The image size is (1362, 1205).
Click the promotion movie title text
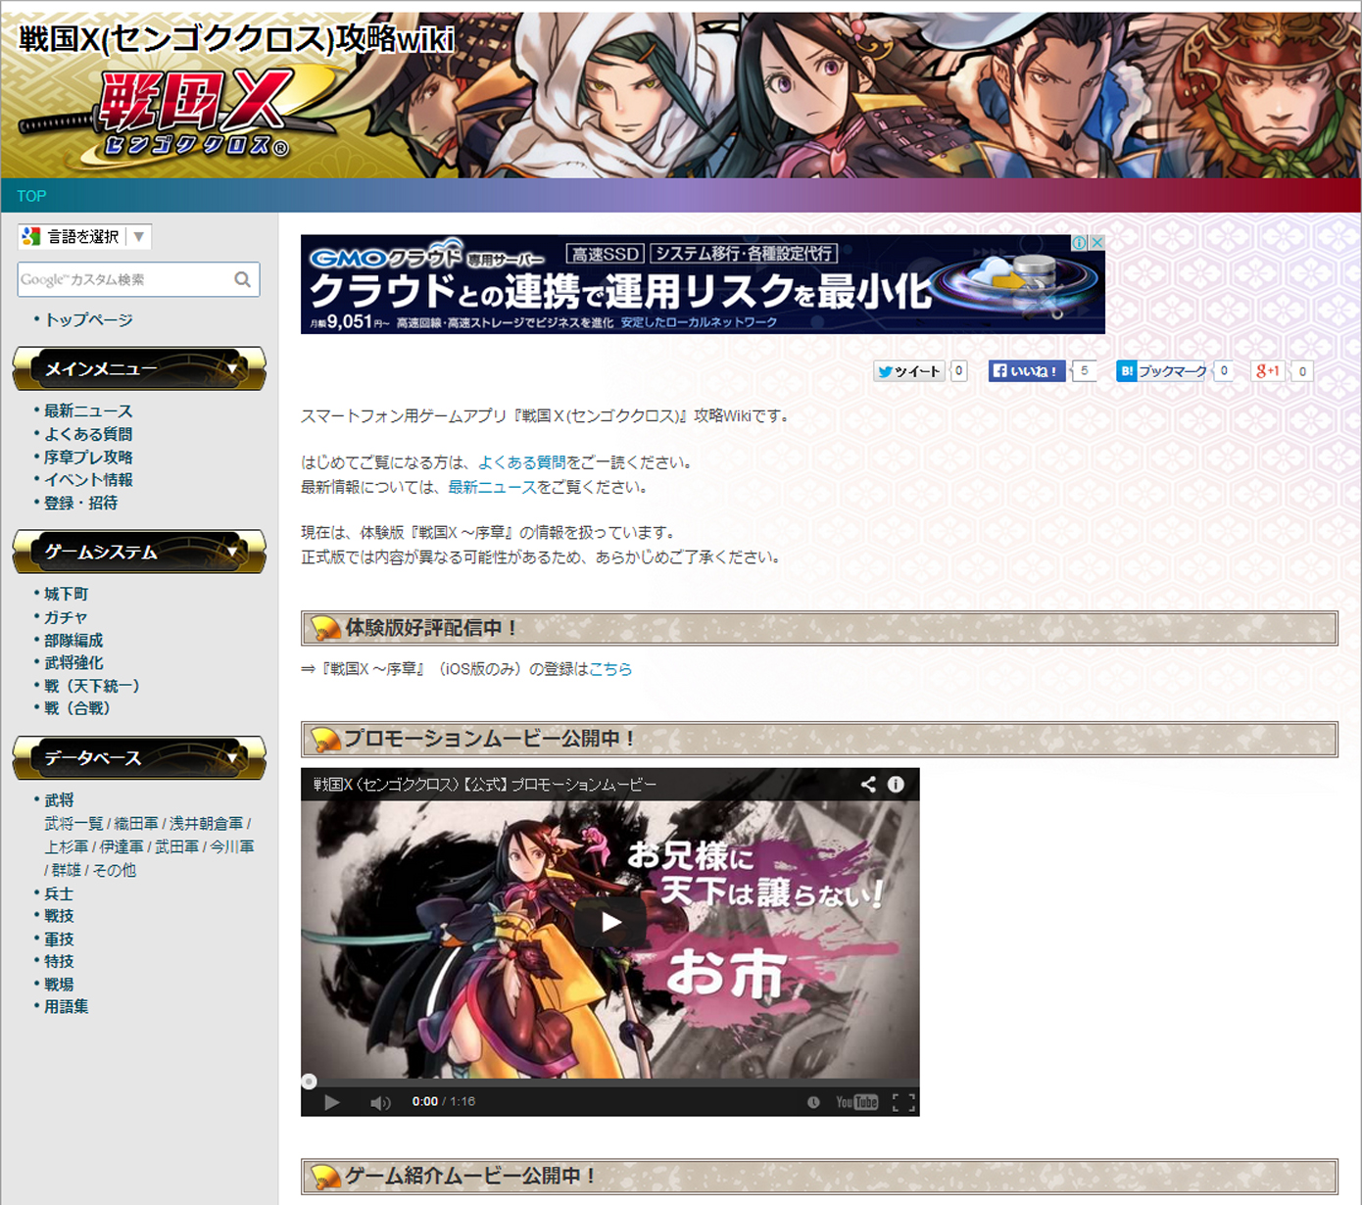485,784
